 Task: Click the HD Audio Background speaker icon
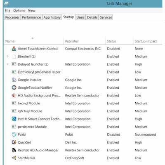coord(14,95)
